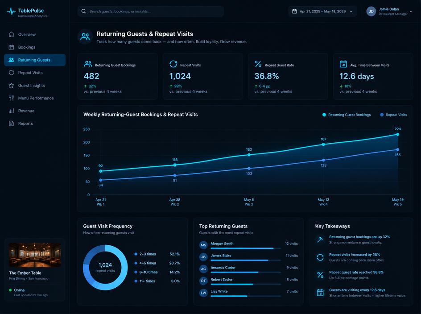Click the 1,024 donut chart center
This screenshot has height=314, width=421.
pos(105,267)
